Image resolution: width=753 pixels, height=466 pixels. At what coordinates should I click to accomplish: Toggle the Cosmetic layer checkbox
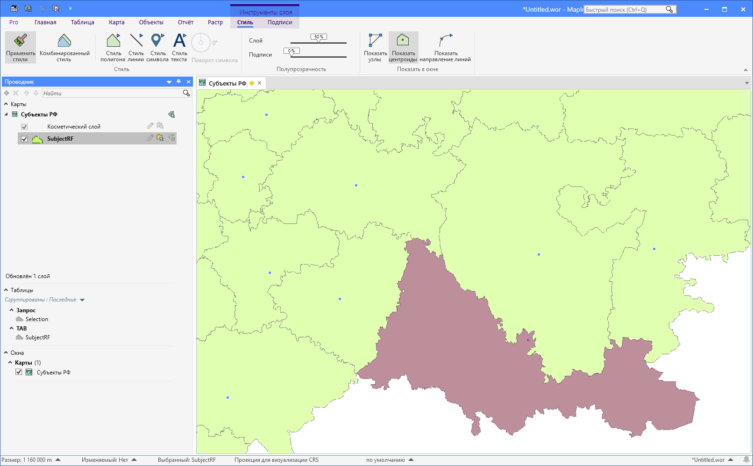(x=24, y=127)
